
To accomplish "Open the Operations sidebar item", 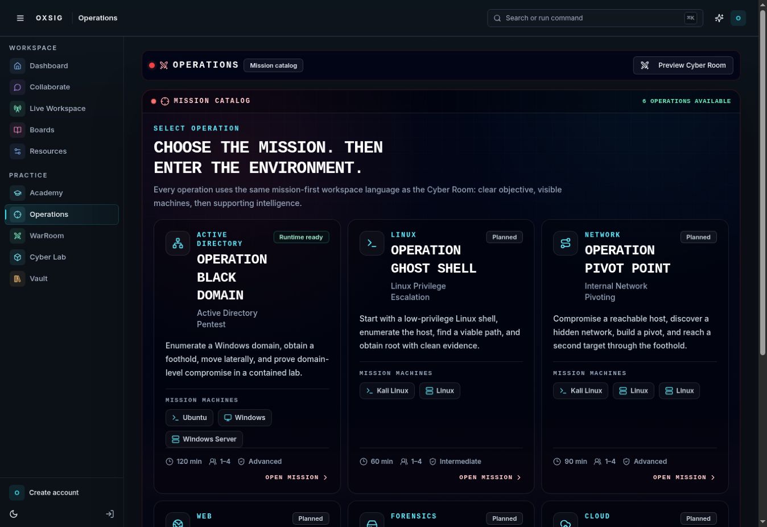I will 62,215.
